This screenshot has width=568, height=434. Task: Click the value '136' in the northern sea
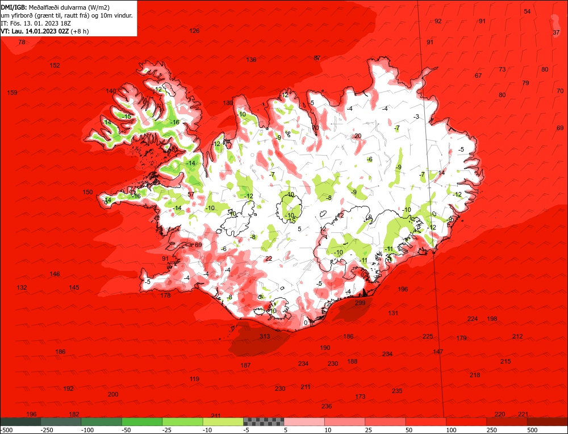tap(251, 60)
